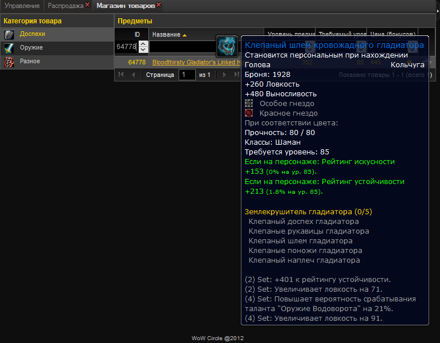This screenshot has height=343, width=440.
Task: Click the tooltip title Клепаный шлем кровожадного гладиатора
Action: 334,45
